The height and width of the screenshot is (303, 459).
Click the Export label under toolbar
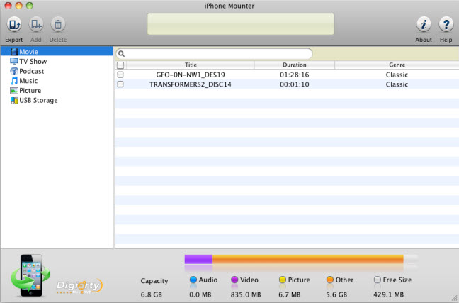coord(13,40)
